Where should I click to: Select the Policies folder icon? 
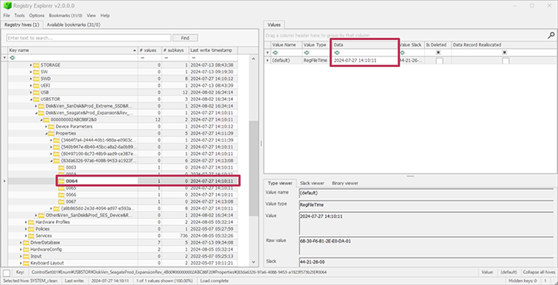pos(31,229)
